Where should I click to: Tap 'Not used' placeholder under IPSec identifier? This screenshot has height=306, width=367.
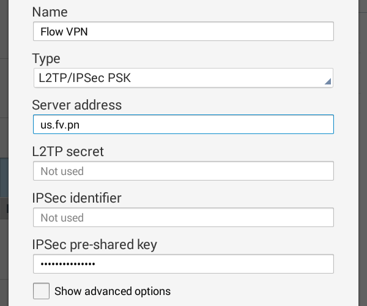coord(62,218)
